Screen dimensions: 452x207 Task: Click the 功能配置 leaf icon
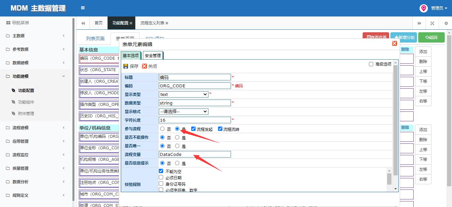point(14,90)
